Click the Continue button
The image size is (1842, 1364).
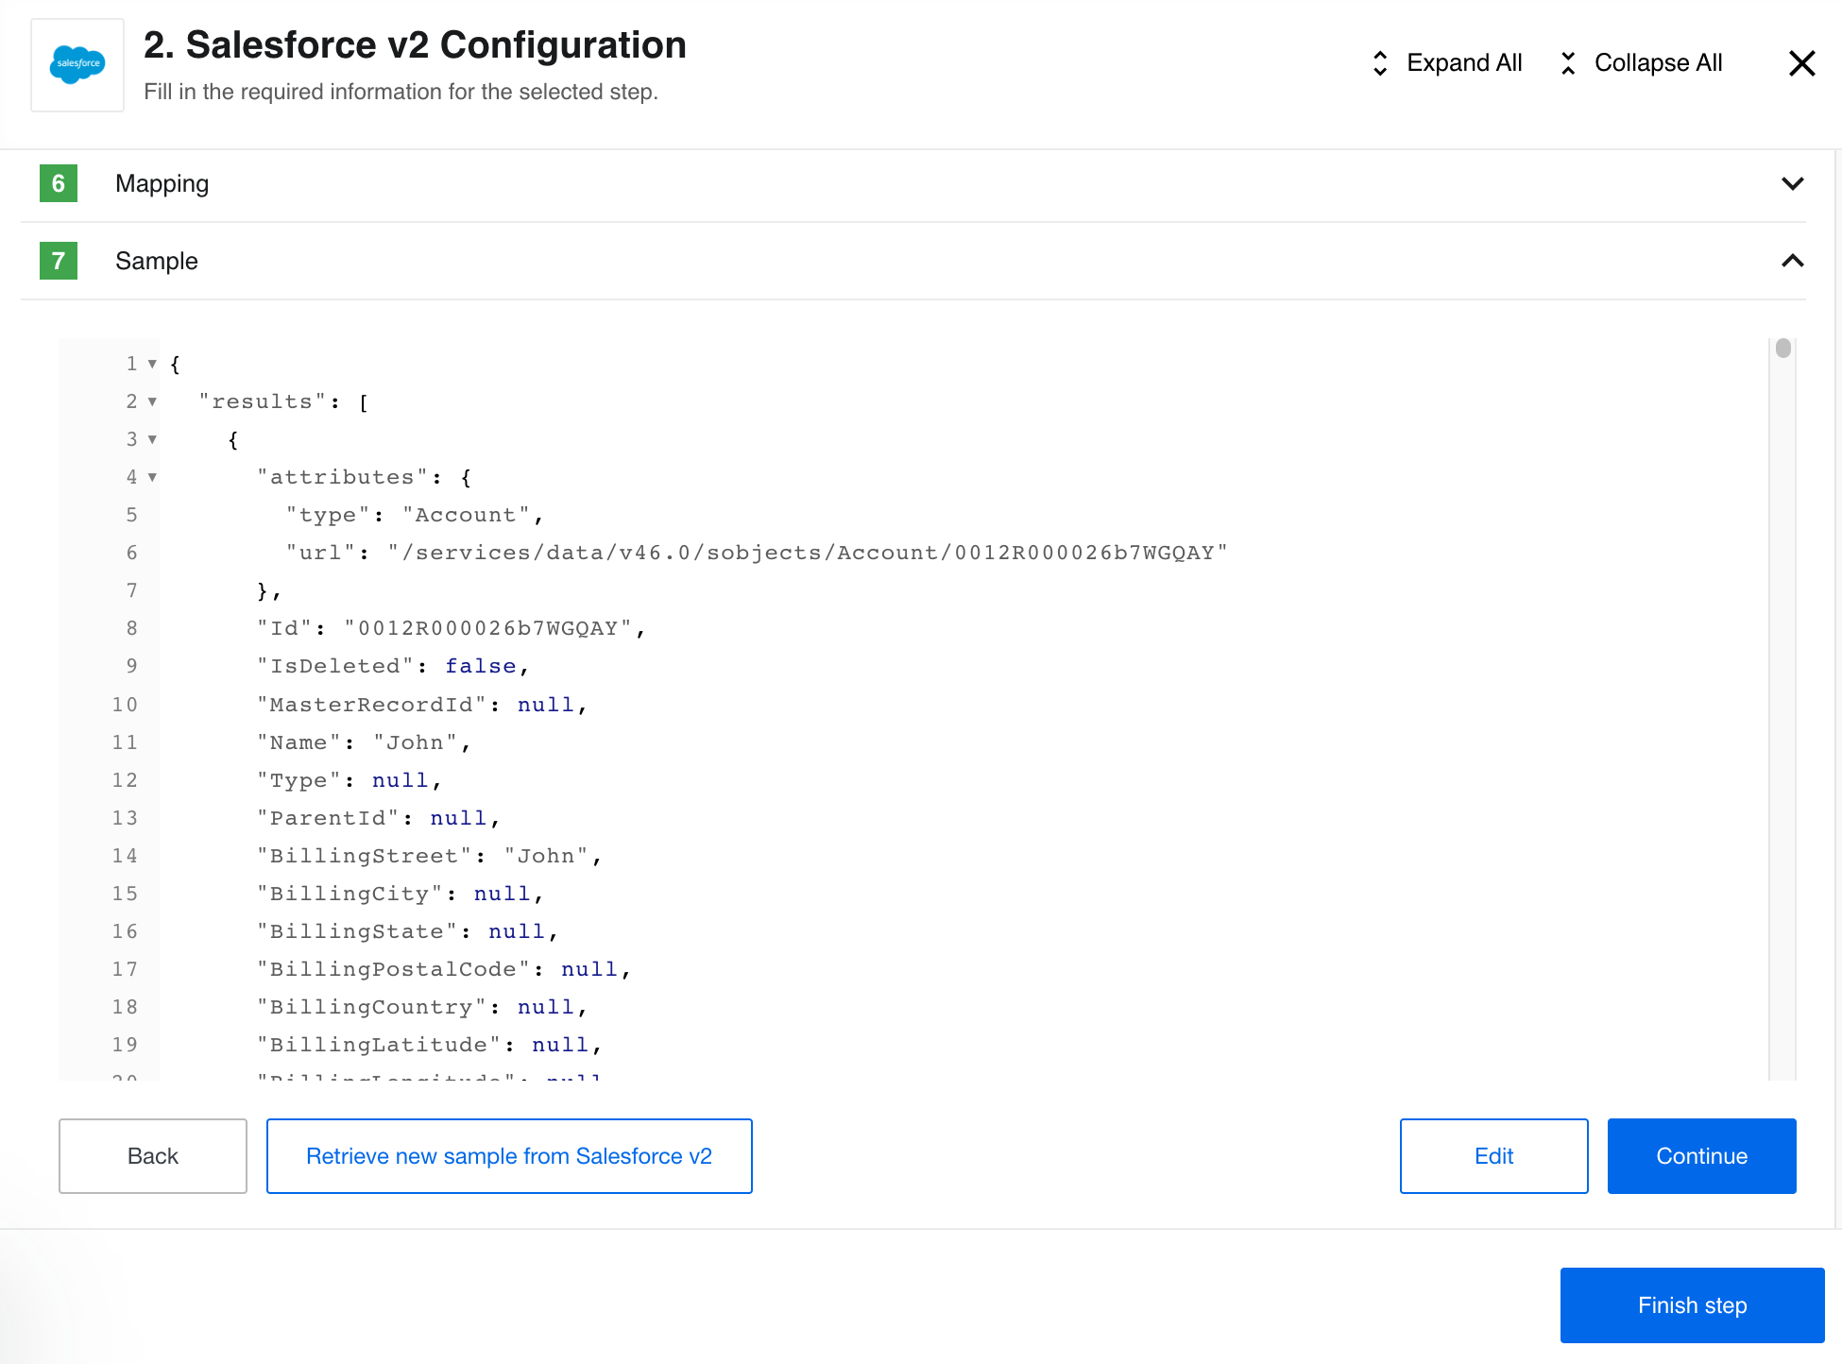tap(1702, 1156)
